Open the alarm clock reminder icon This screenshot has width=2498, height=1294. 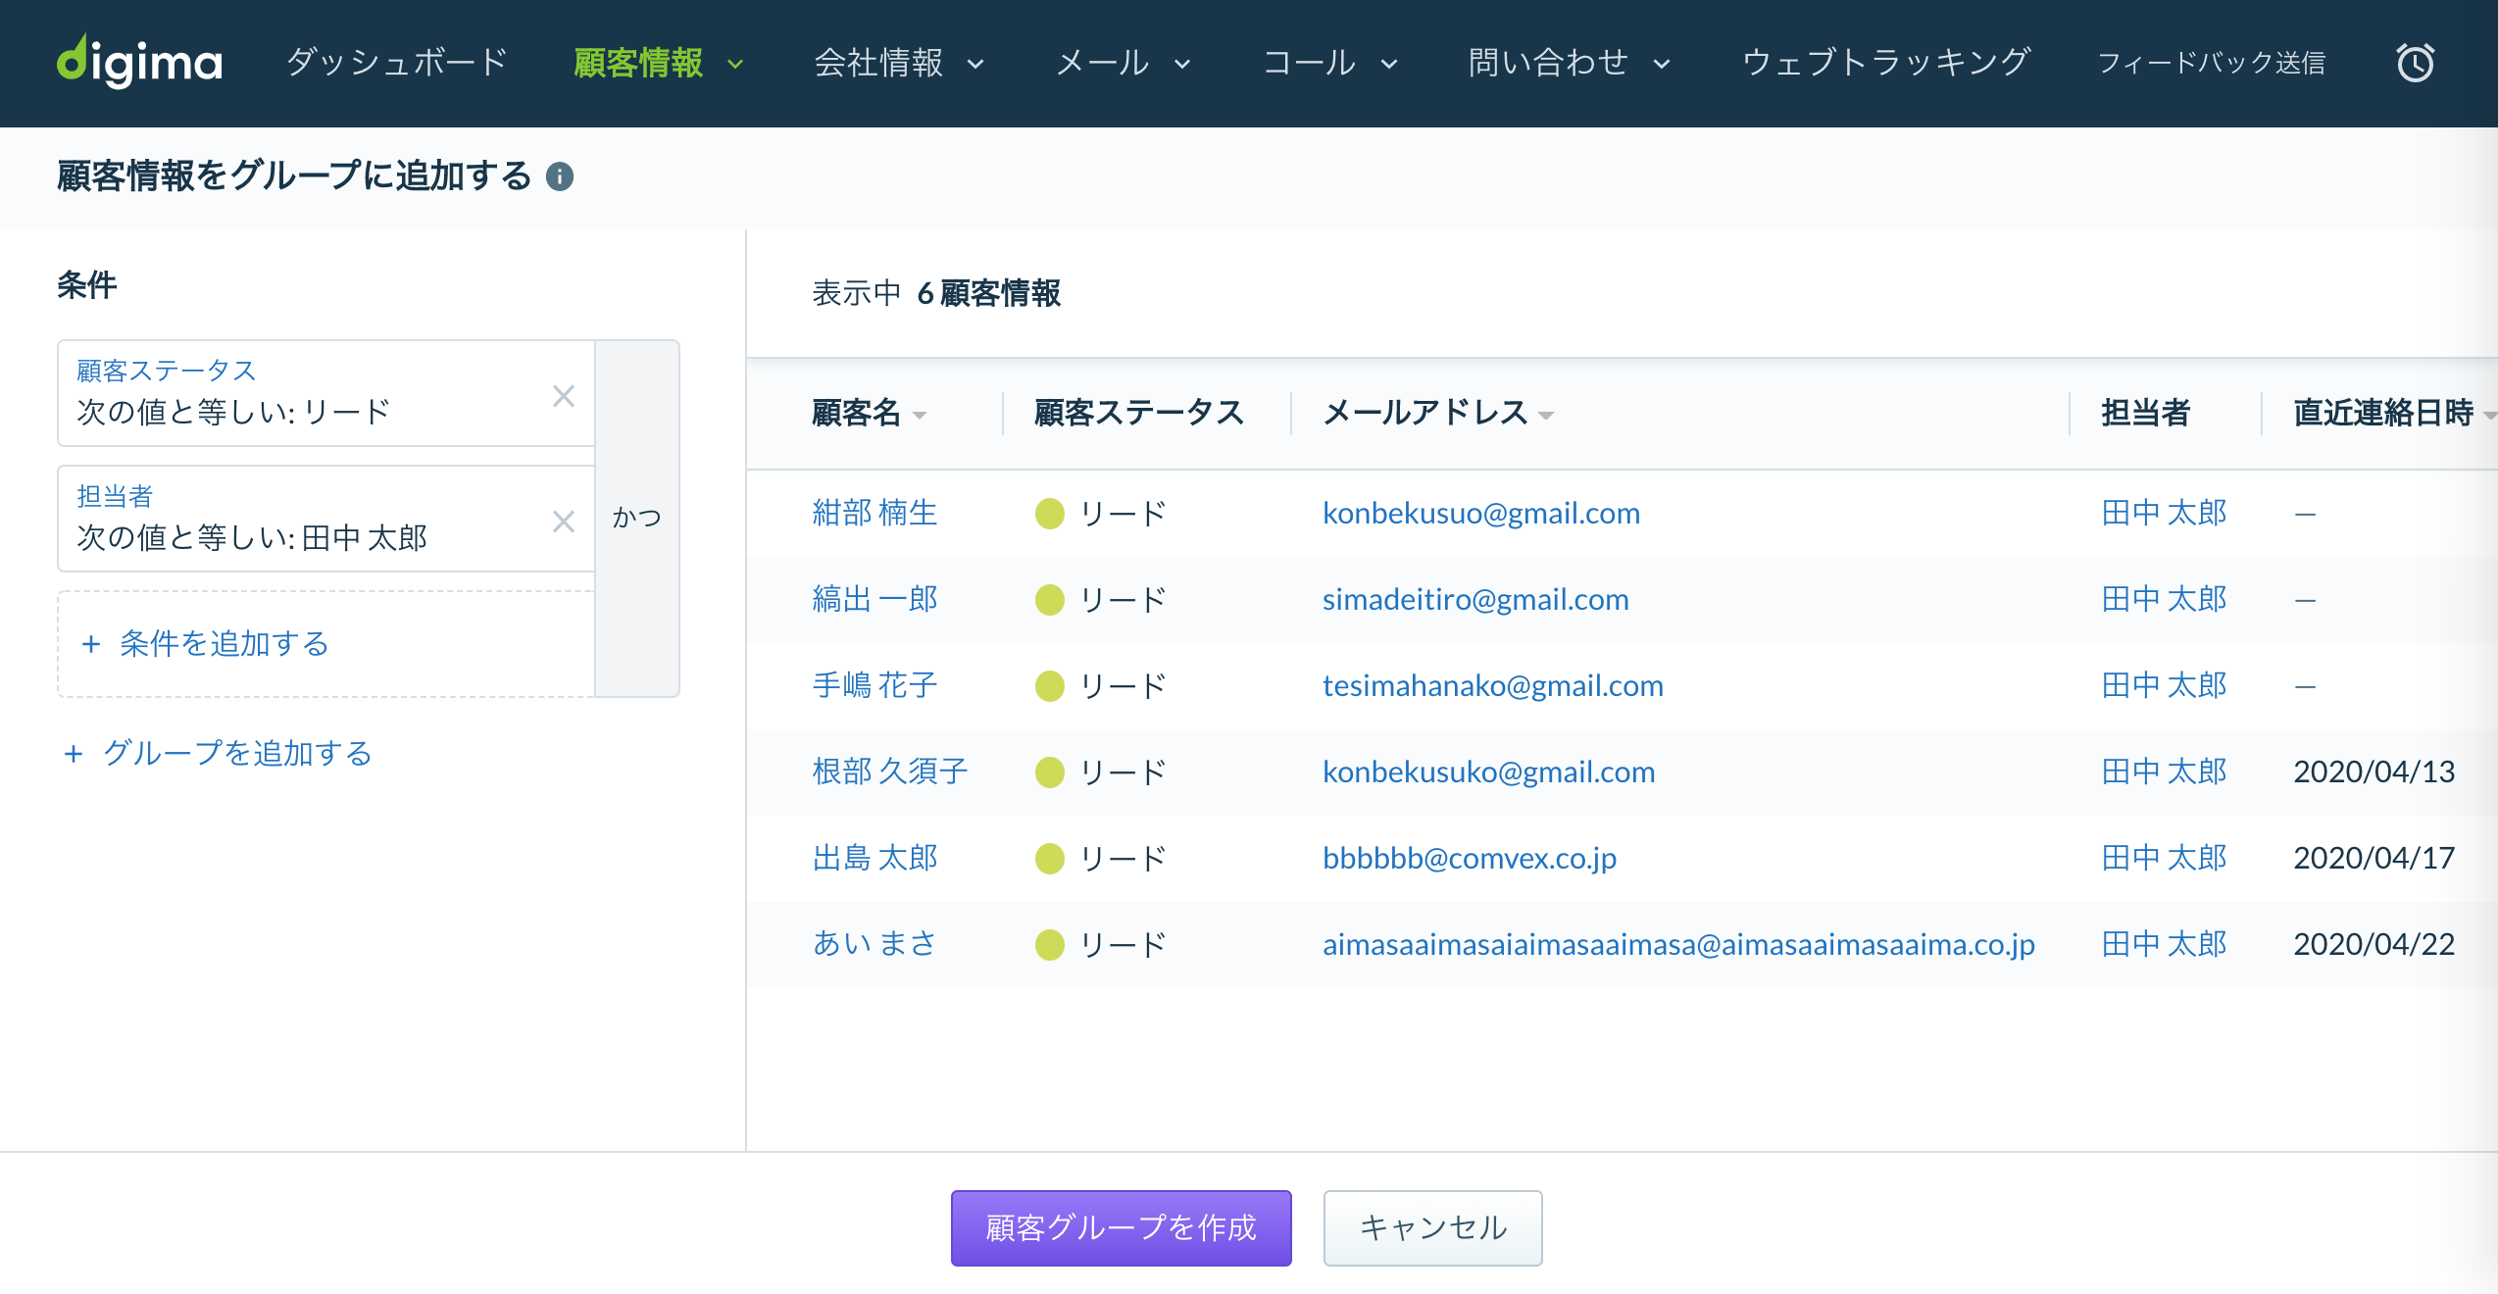(2415, 63)
